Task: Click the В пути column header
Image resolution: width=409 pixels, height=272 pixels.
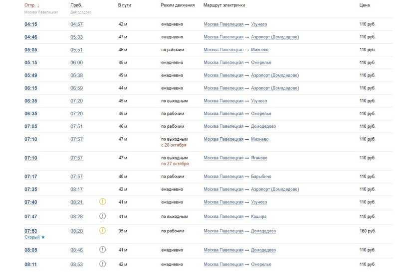Action: 124,5
